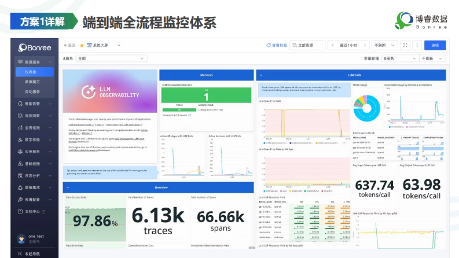Collapse the LLM Calls panel
The width and height of the screenshot is (459, 258).
tap(261, 75)
